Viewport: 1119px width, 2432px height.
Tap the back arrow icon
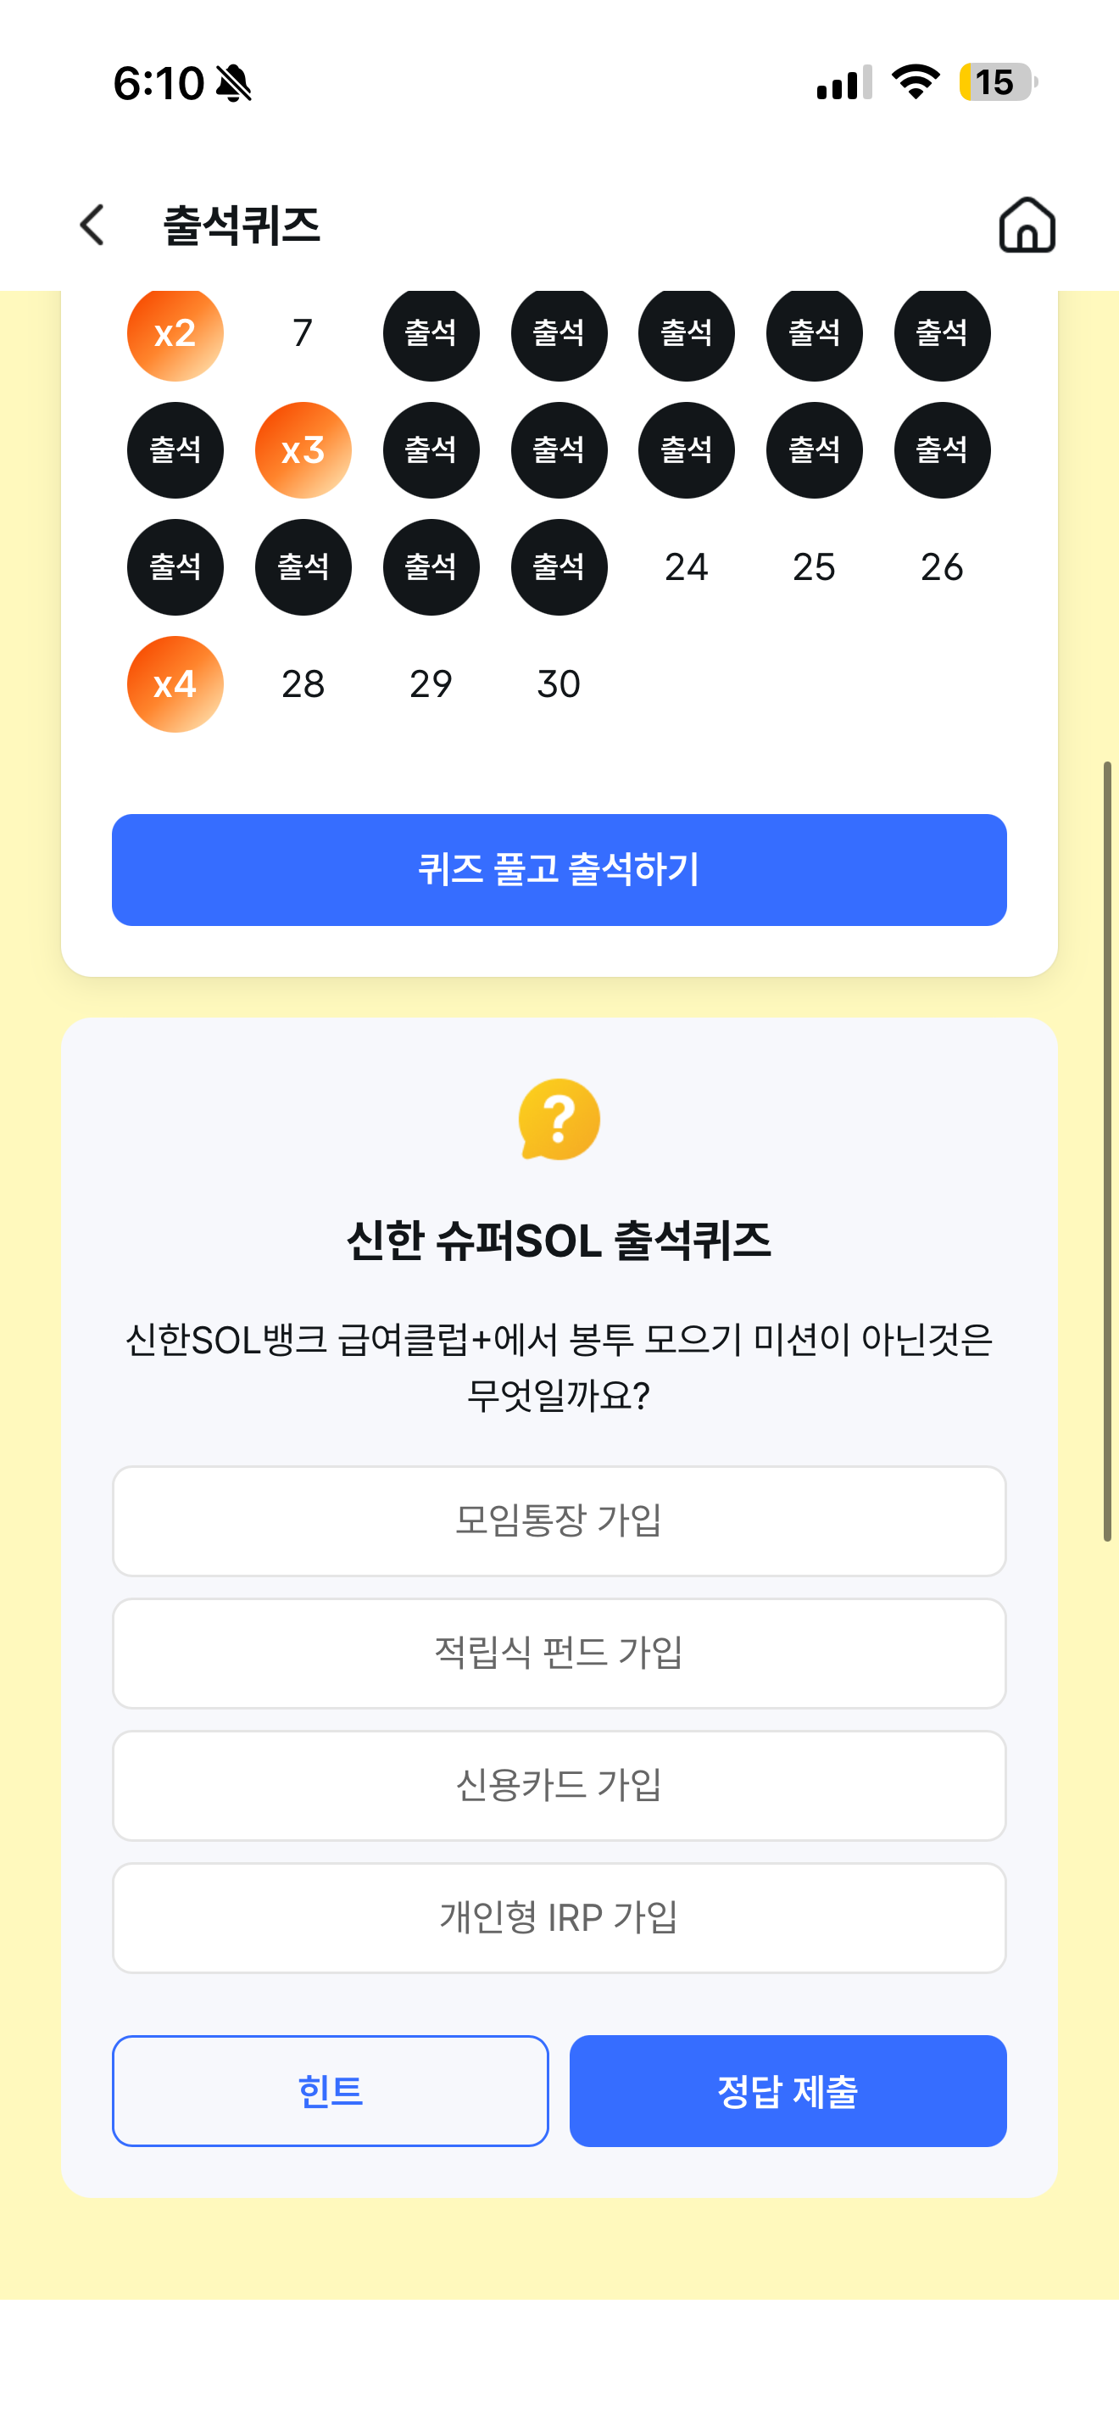pos(92,225)
